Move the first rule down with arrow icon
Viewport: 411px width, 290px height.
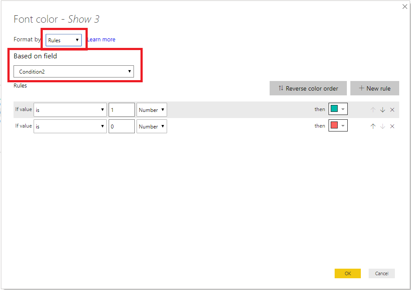click(383, 110)
